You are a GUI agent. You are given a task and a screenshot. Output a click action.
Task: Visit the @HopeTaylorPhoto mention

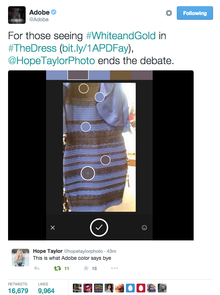tap(52, 61)
